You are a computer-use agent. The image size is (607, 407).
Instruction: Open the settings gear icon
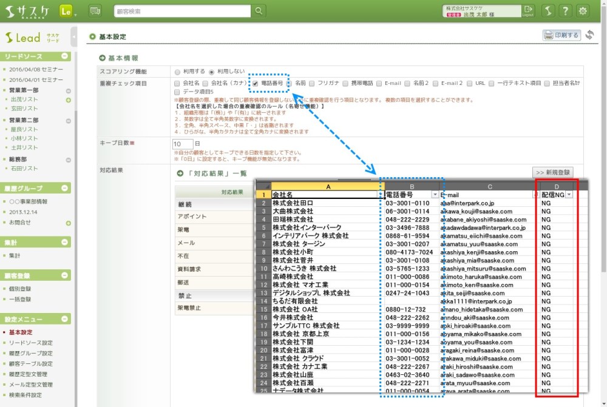click(583, 11)
